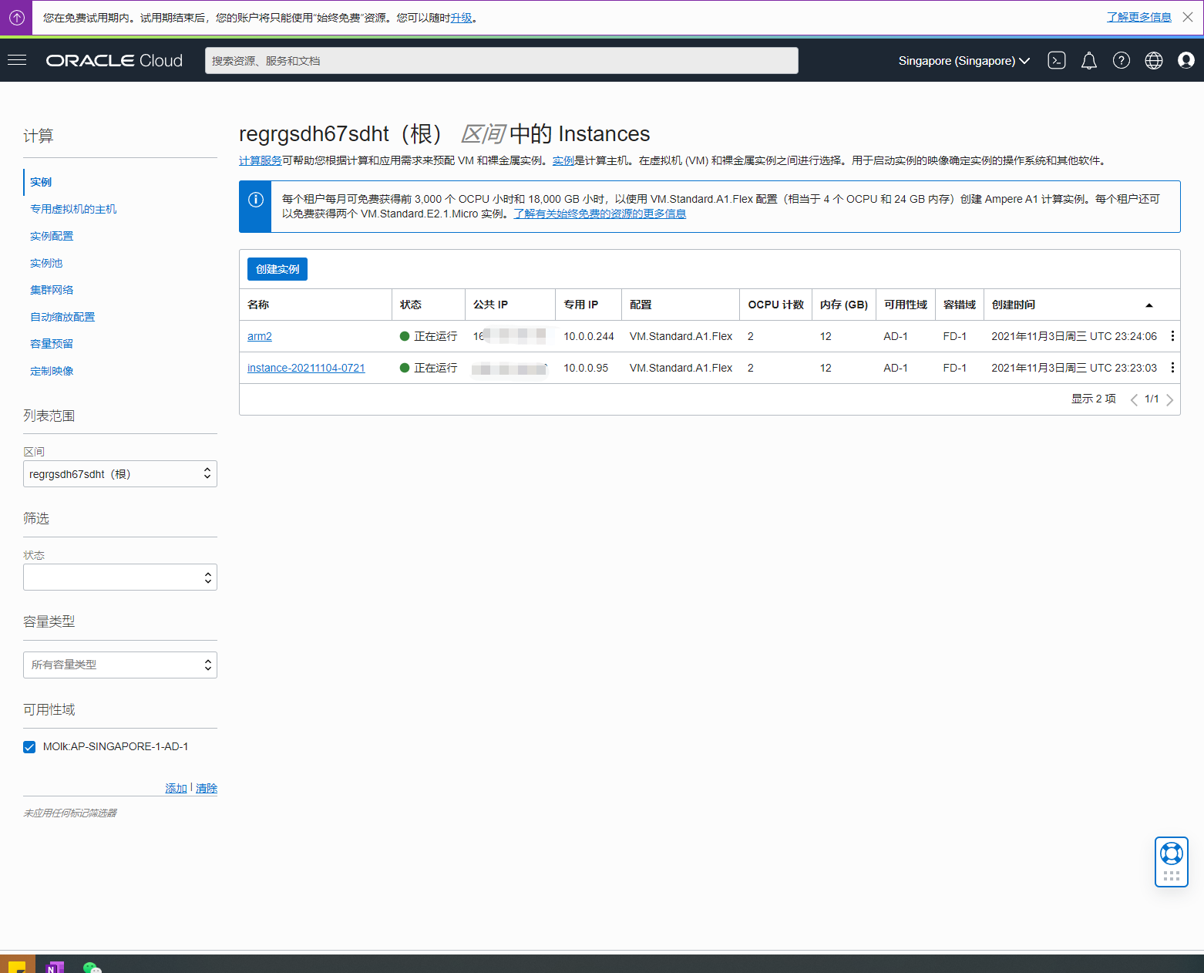Open actions menu for arm2 instance
Screen dimensions: 1204x973
1172,336
